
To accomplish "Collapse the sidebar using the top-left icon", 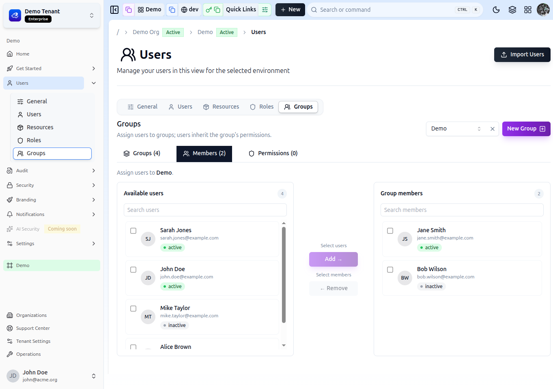I will pyautogui.click(x=114, y=9).
